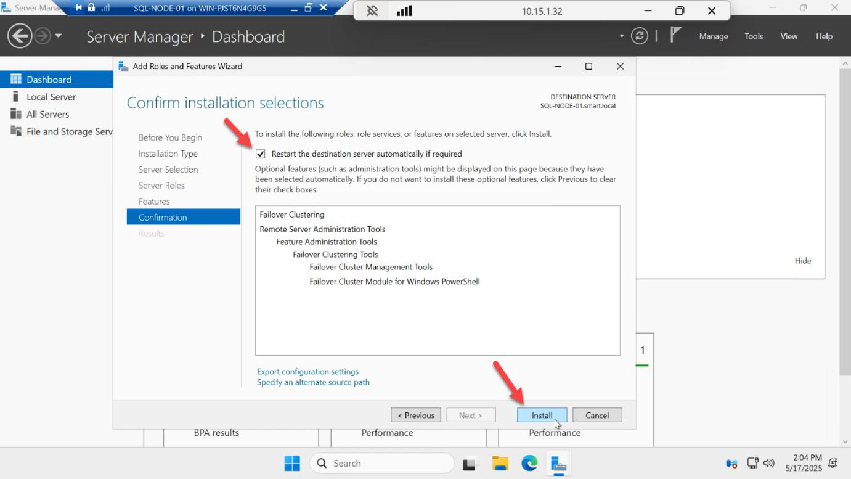This screenshot has width=851, height=479.
Task: Minimize the Add Roles and Features Wizard
Action: pos(558,67)
